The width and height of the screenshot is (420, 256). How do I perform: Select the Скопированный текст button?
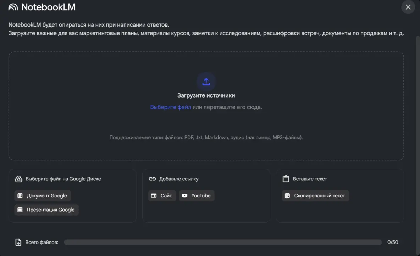tap(315, 196)
